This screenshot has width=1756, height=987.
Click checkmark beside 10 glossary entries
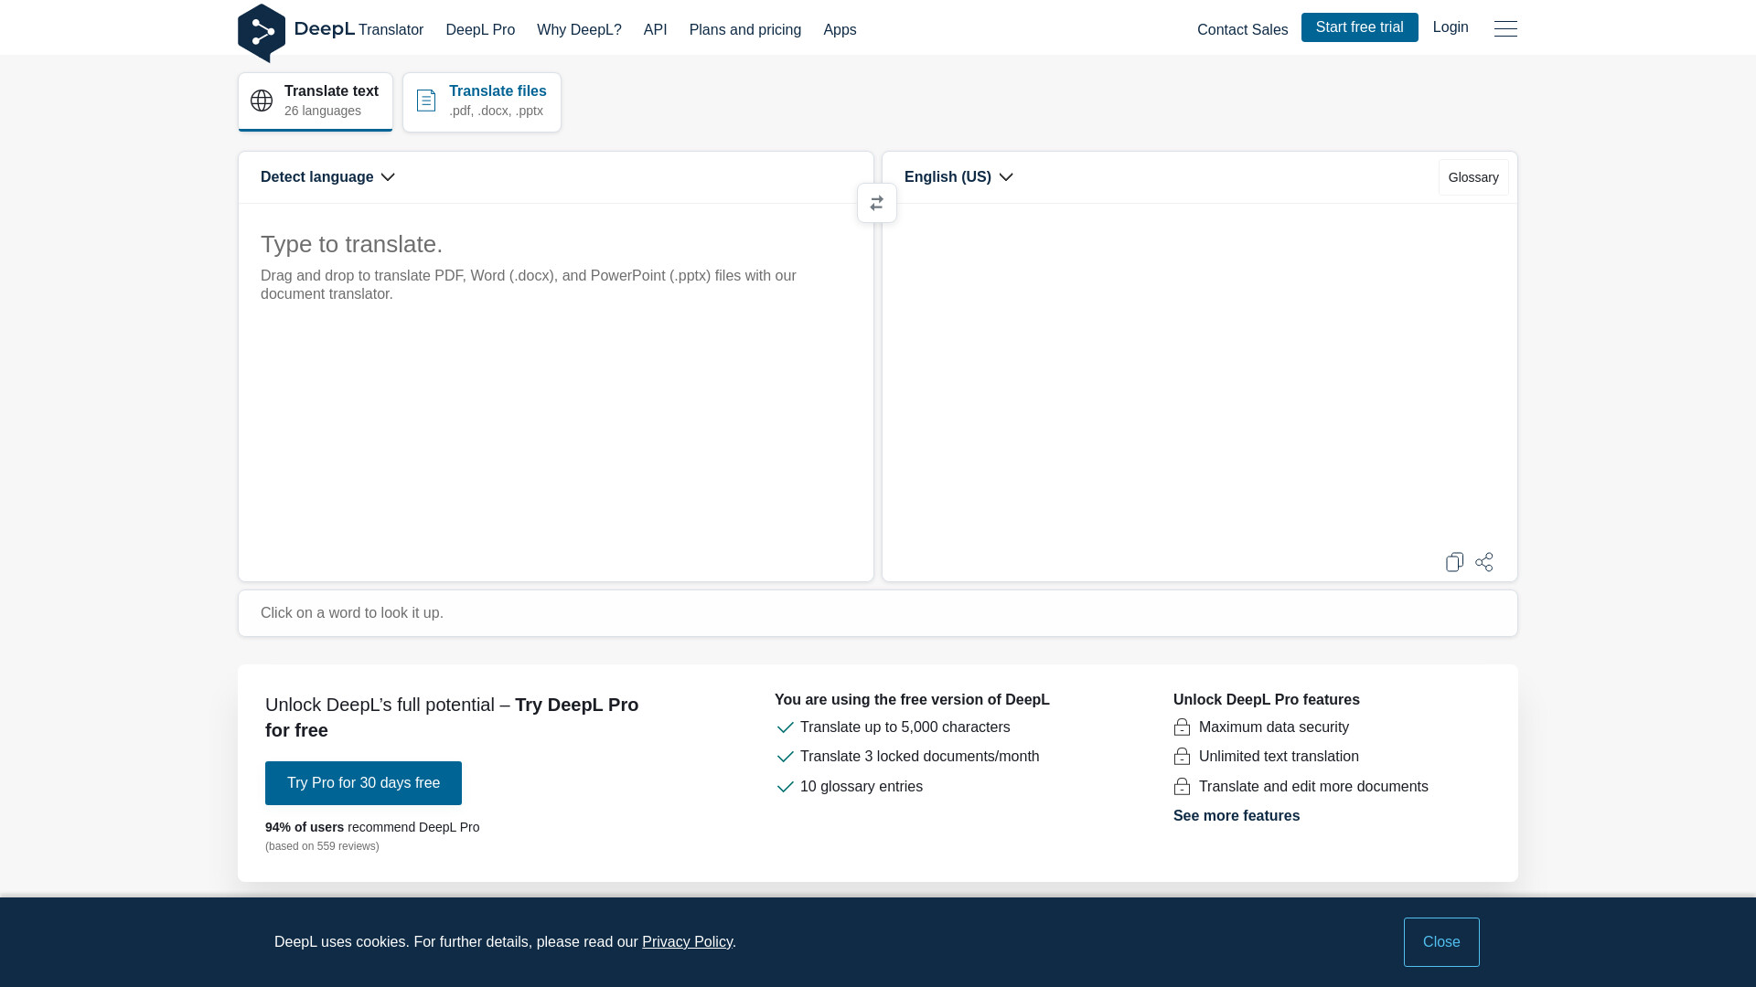point(785,787)
